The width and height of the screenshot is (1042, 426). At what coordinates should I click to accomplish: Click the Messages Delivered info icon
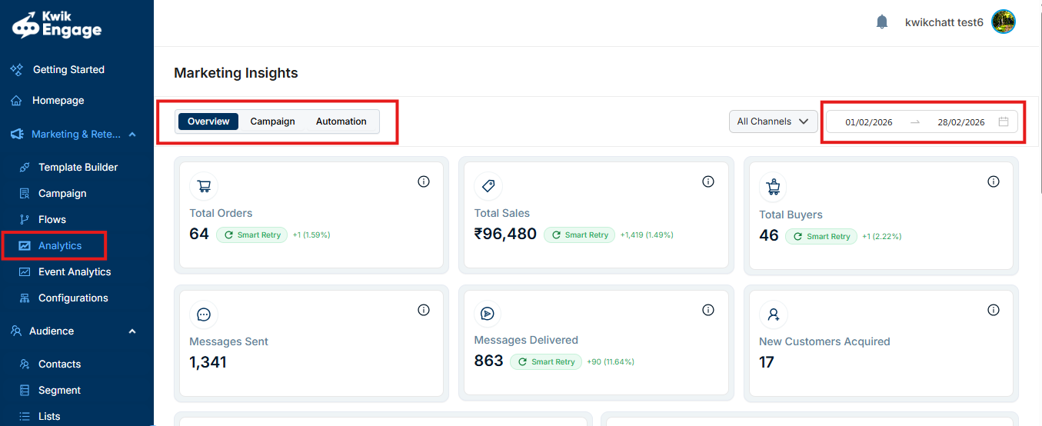(708, 310)
